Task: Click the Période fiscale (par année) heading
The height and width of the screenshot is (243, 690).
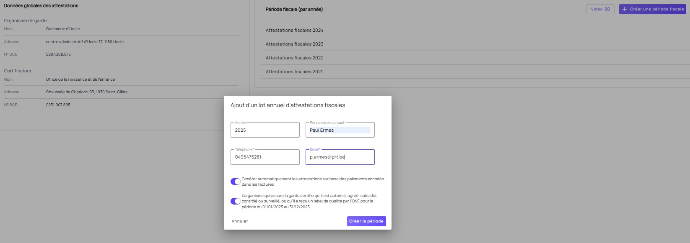Action: click(294, 9)
